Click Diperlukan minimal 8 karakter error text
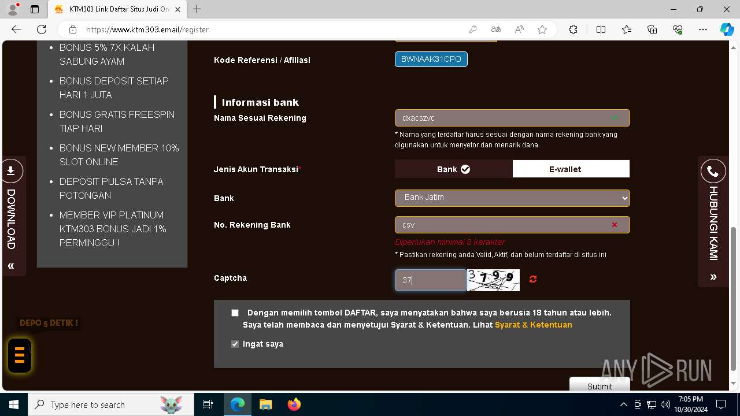 click(x=450, y=242)
